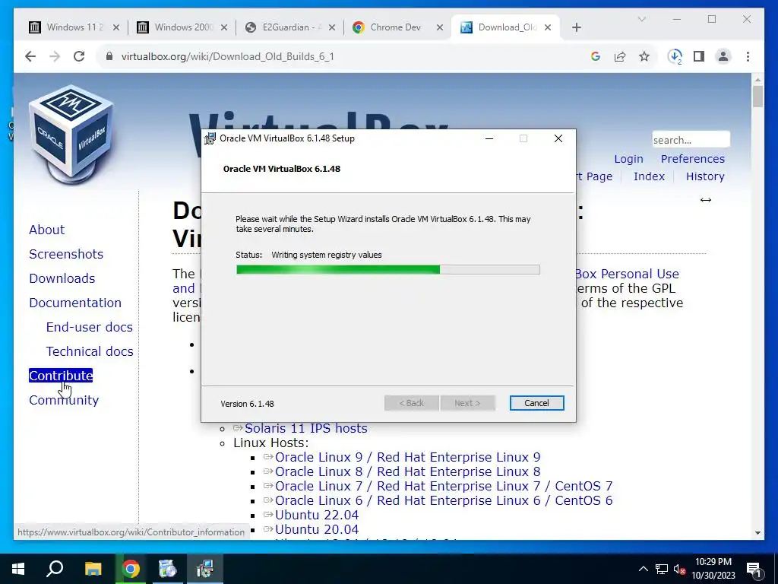The height and width of the screenshot is (584, 778).
Task: Open End-user docs link
Action: pyautogui.click(x=90, y=327)
